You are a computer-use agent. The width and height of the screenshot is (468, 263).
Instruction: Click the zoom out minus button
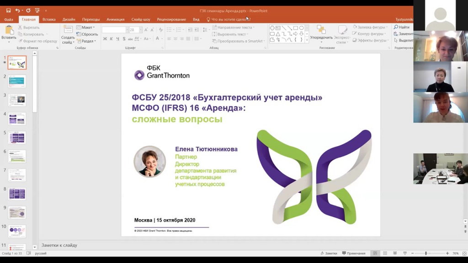(413, 253)
